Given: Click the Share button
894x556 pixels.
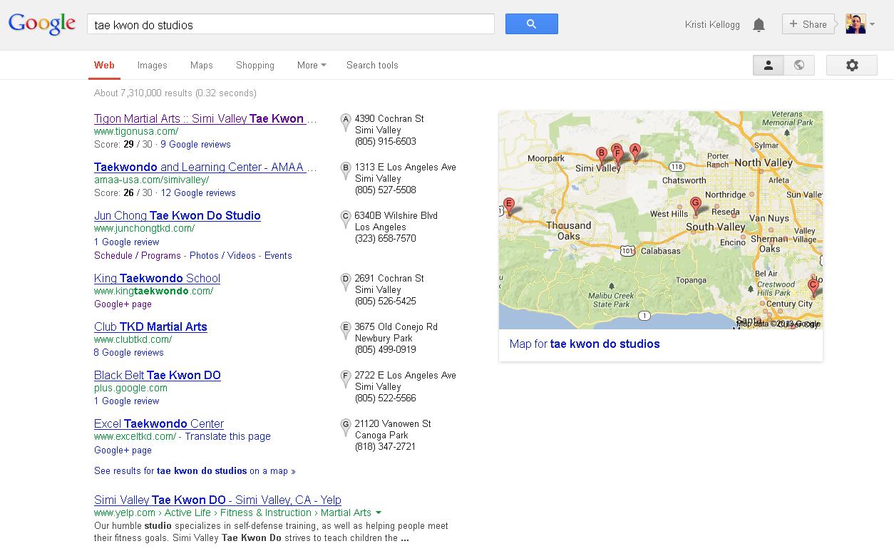Looking at the screenshot, I should coord(808,24).
